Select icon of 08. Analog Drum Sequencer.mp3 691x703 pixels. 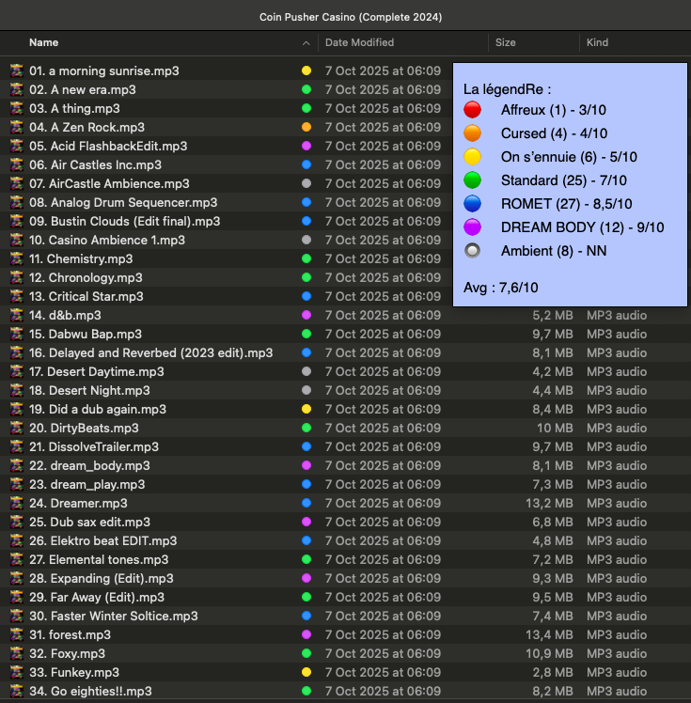point(17,203)
